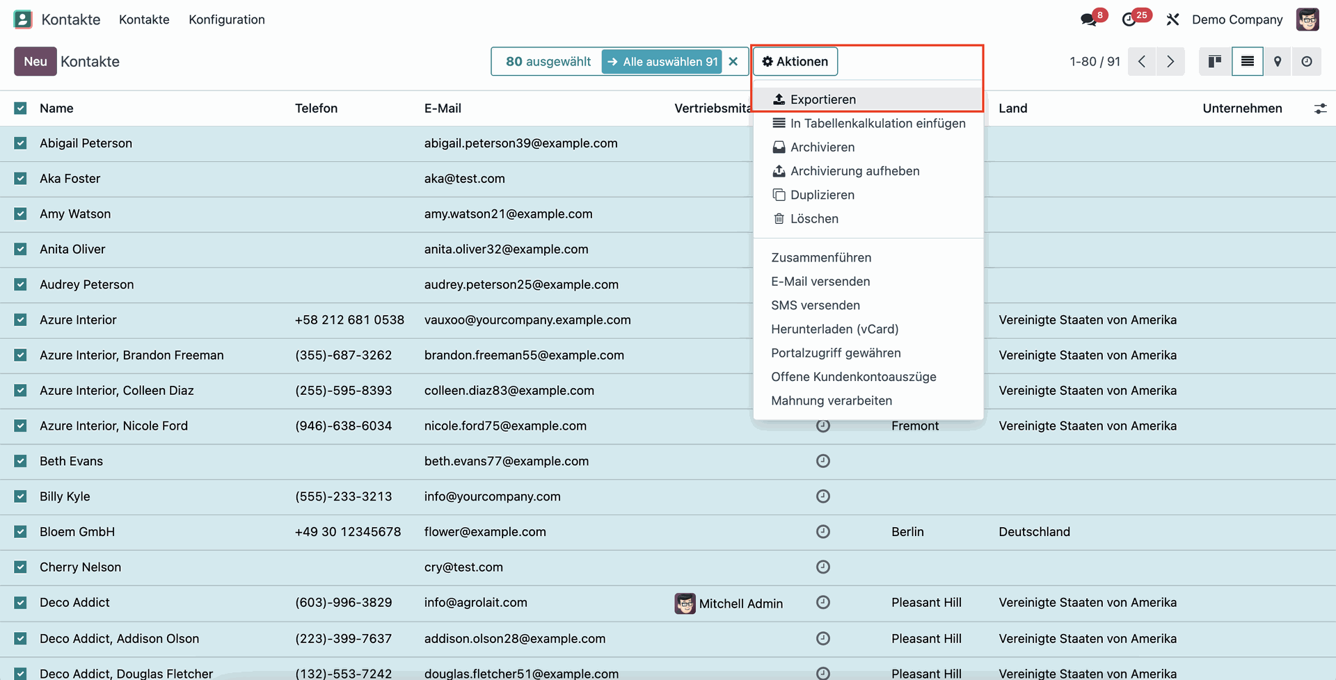Toggle the select-all checkbox in header
This screenshot has height=680, width=1336.
pyautogui.click(x=20, y=108)
